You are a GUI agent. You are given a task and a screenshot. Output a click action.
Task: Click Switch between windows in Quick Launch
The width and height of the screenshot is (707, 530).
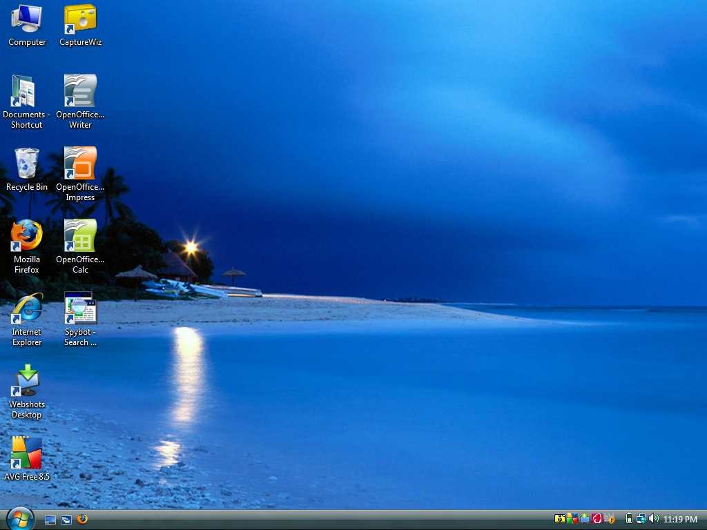(66, 520)
